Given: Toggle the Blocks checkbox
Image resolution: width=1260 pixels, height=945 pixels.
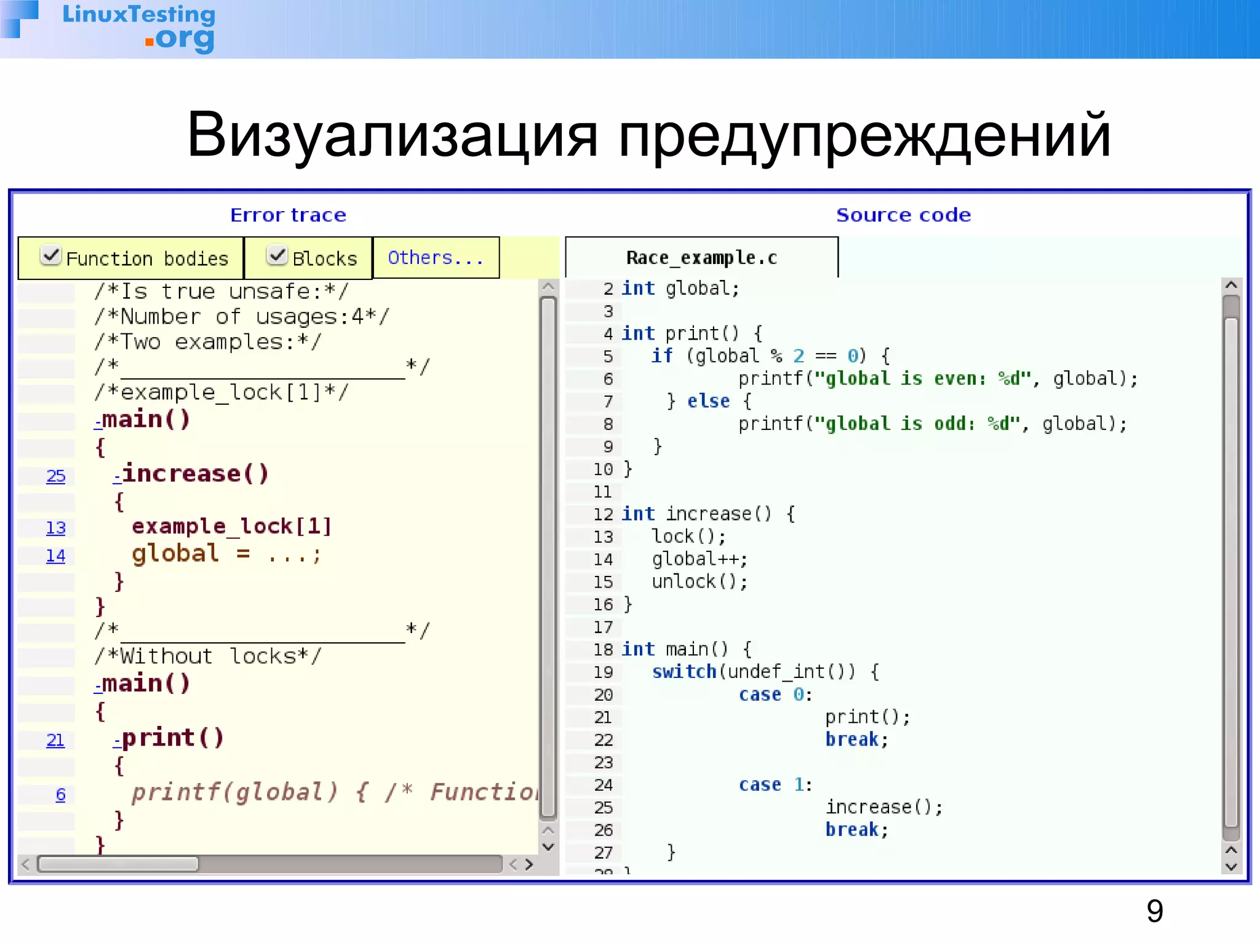Looking at the screenshot, I should (x=277, y=255).
